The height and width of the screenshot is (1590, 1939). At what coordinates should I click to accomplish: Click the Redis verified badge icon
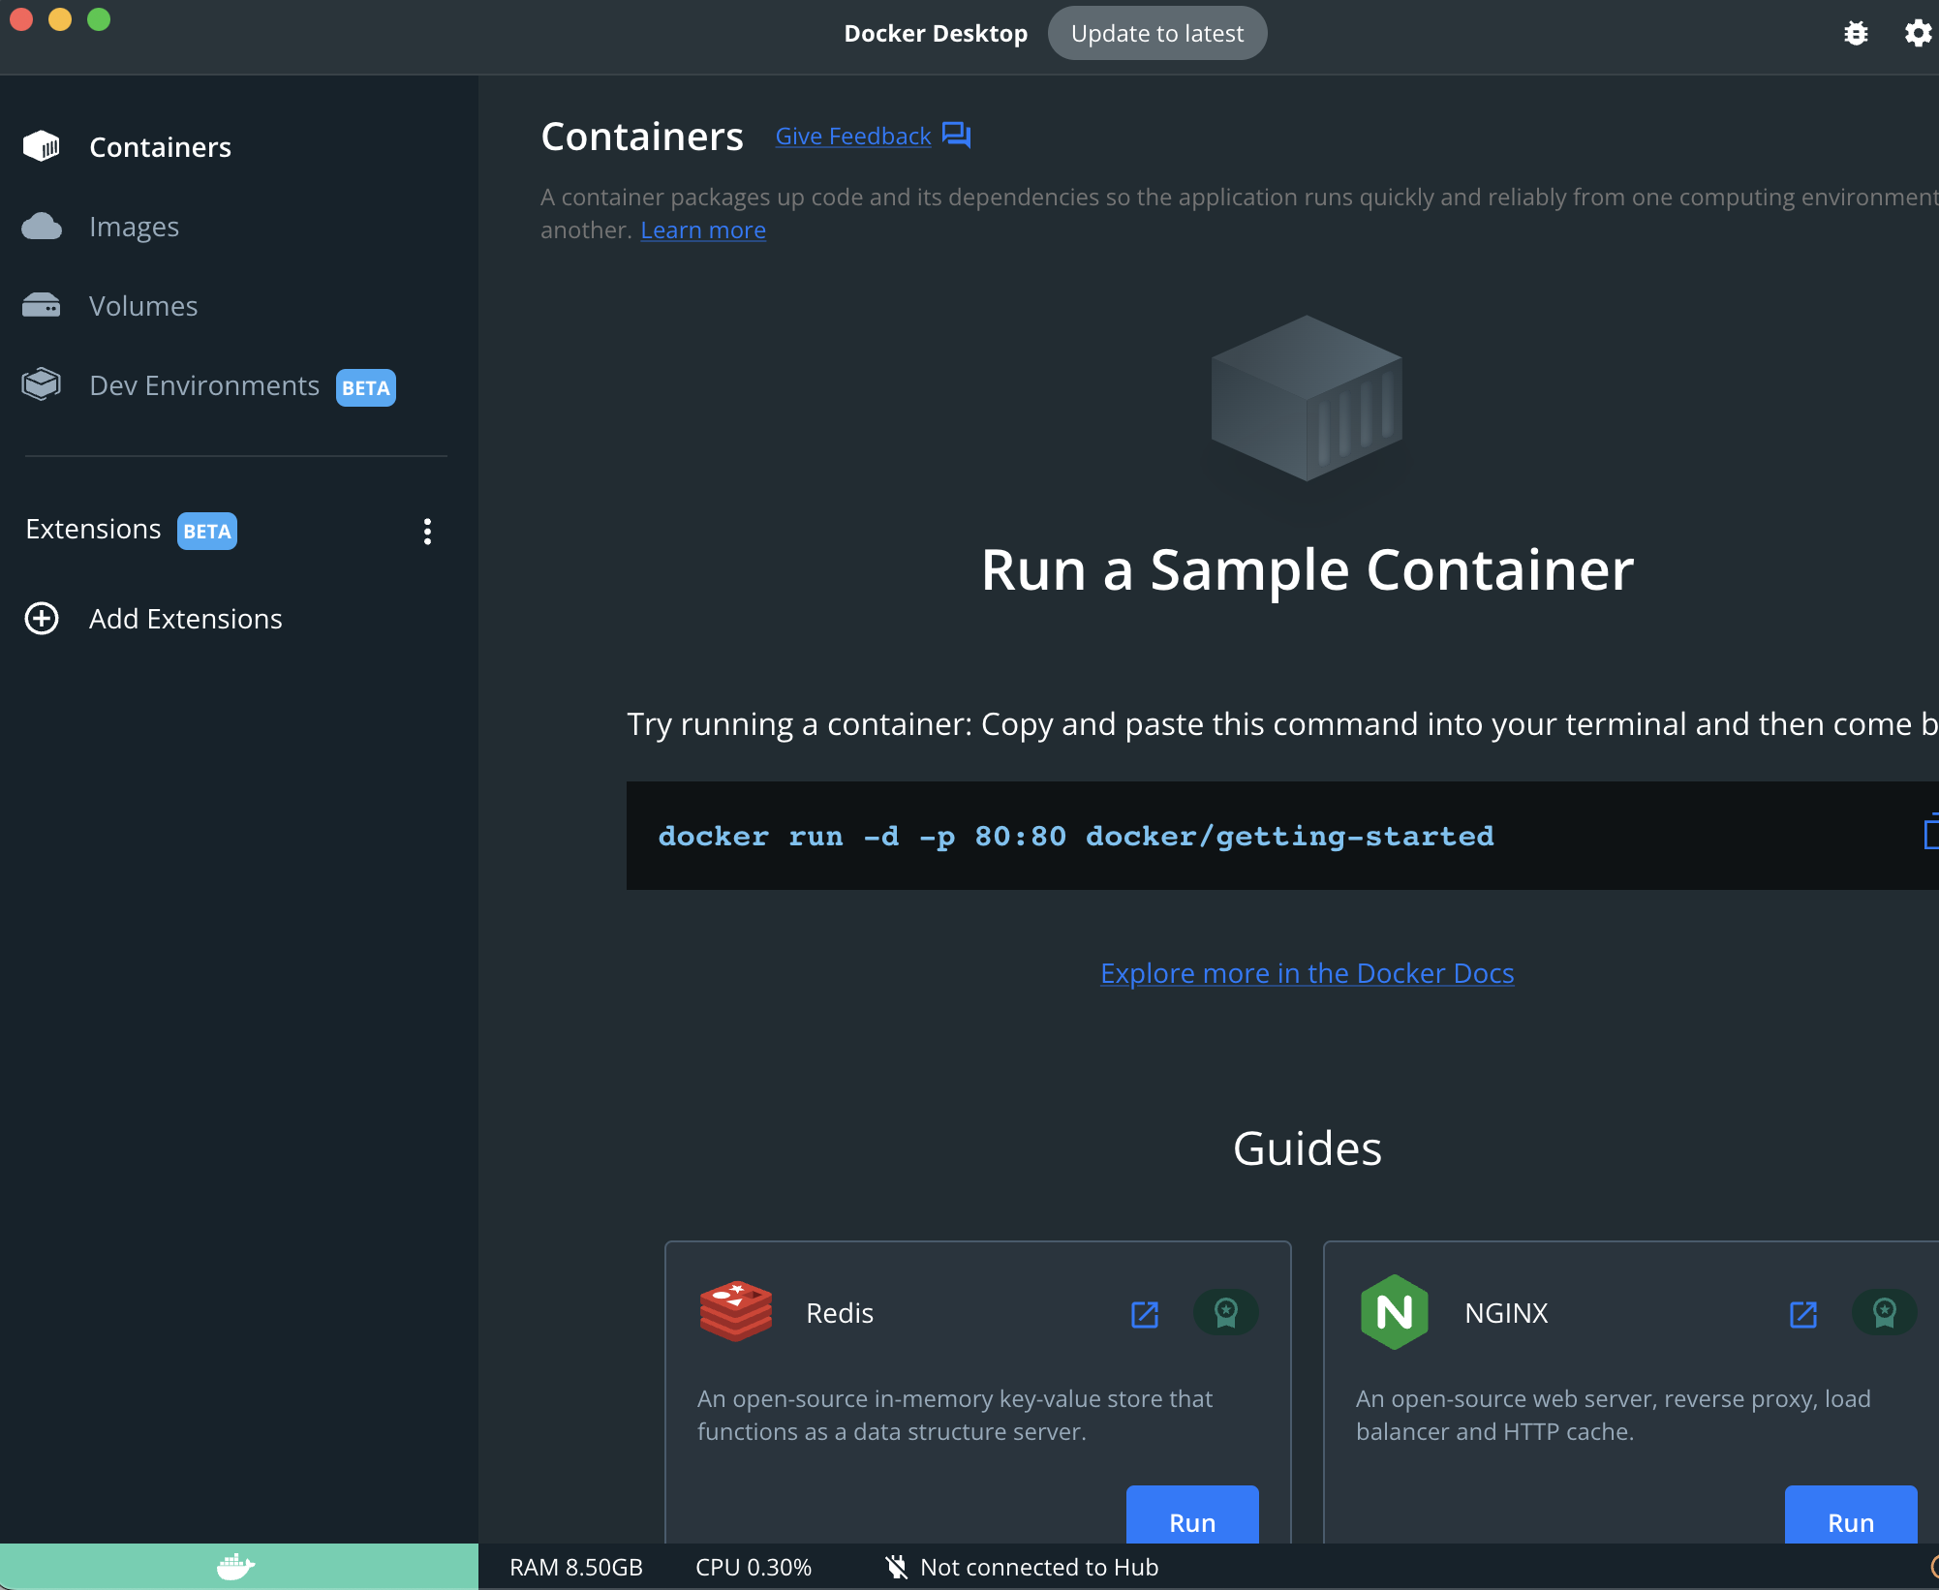pos(1225,1313)
